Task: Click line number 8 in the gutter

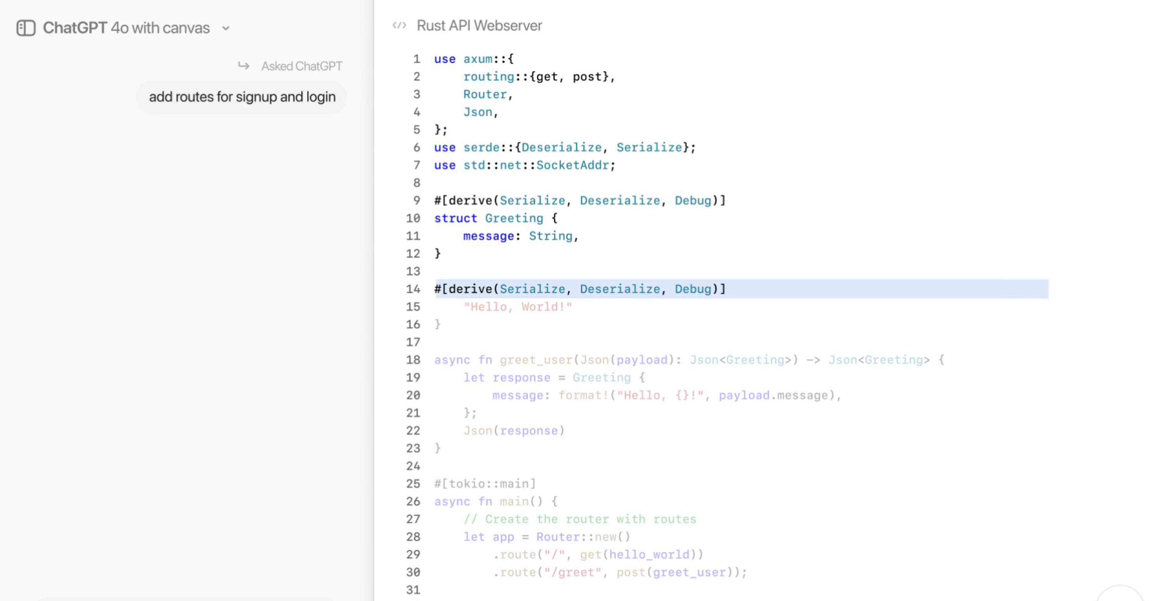Action: pos(416,183)
